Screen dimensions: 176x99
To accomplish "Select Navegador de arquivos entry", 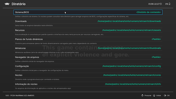I will pos(88,57).
